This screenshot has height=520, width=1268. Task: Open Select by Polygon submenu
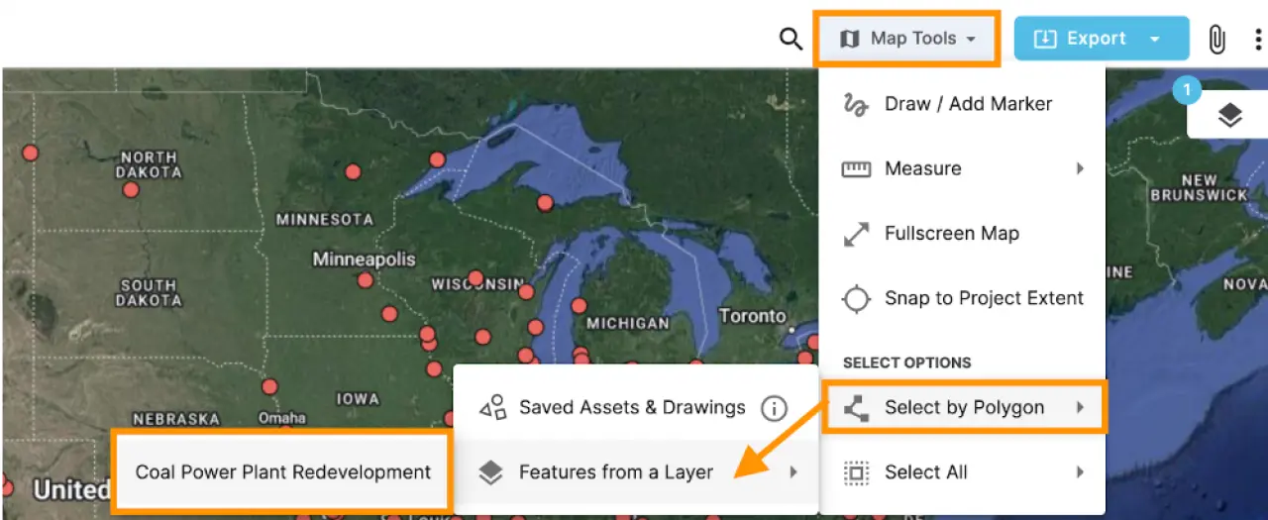pos(963,407)
